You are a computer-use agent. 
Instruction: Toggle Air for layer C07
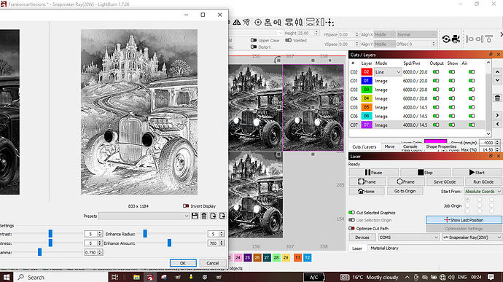tap(472, 125)
